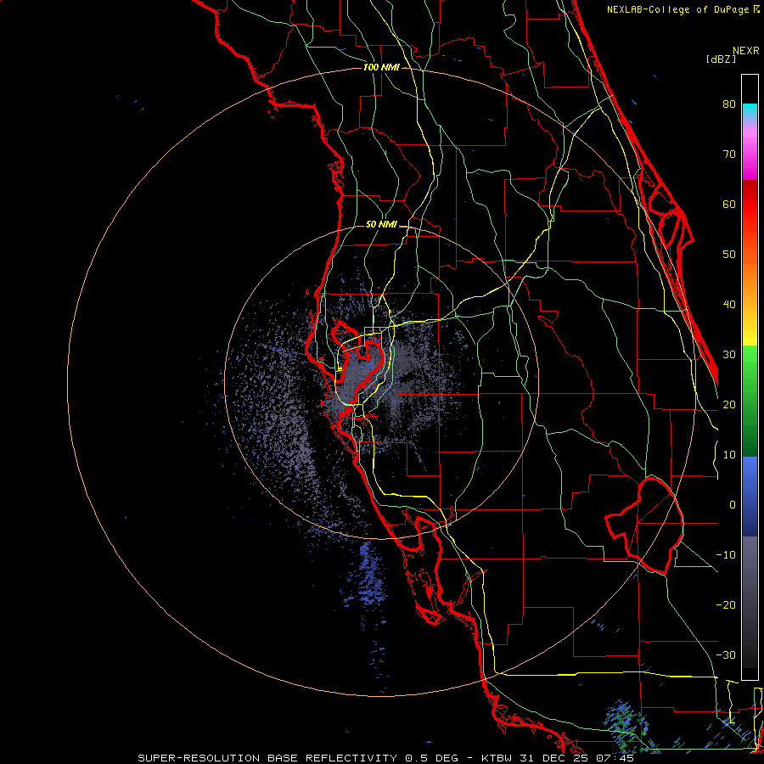The height and width of the screenshot is (764, 764).
Task: Select the -30 value on dBZ scale
Action: [726, 654]
